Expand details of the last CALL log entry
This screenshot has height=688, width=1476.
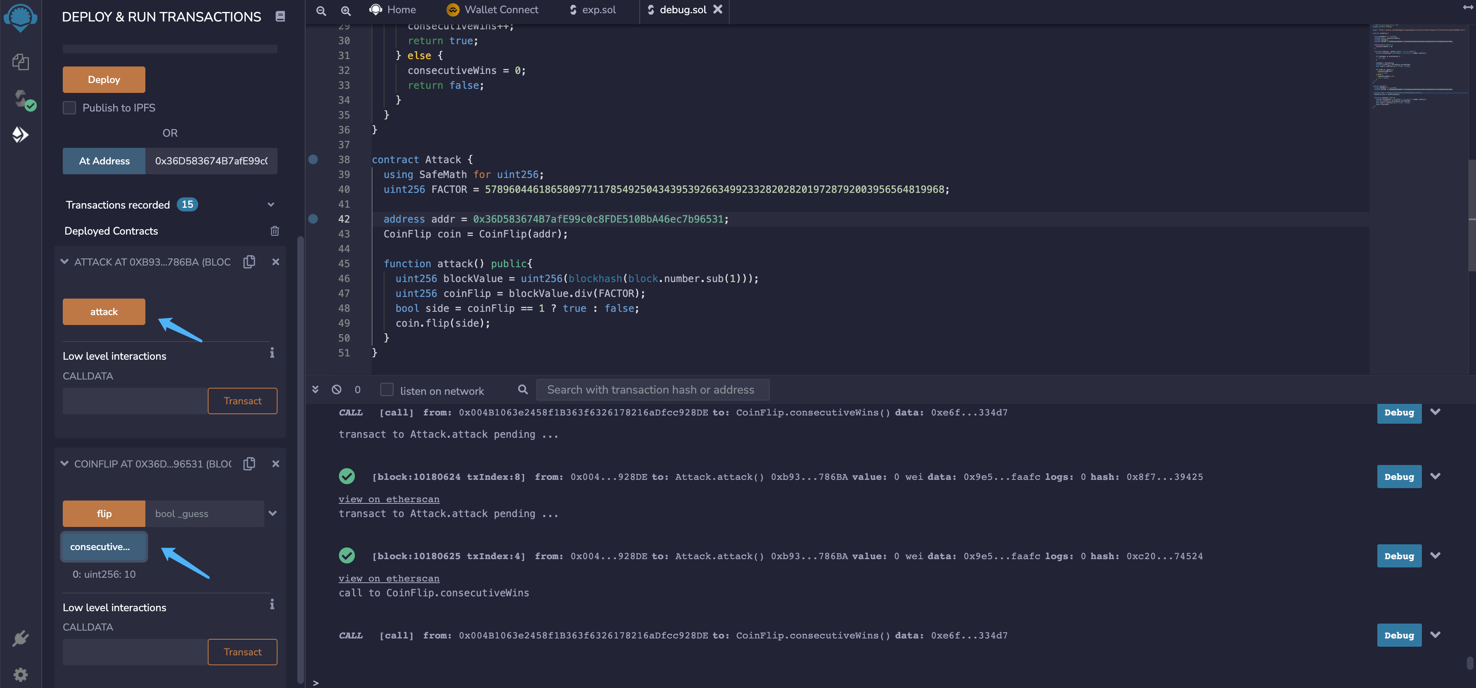coord(1435,635)
